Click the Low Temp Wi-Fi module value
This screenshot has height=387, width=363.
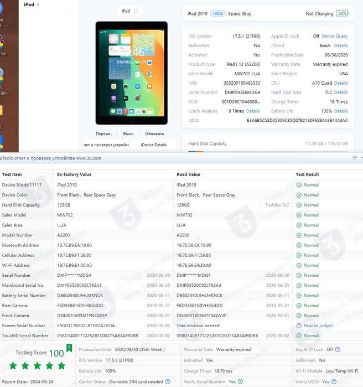tap(342, 371)
